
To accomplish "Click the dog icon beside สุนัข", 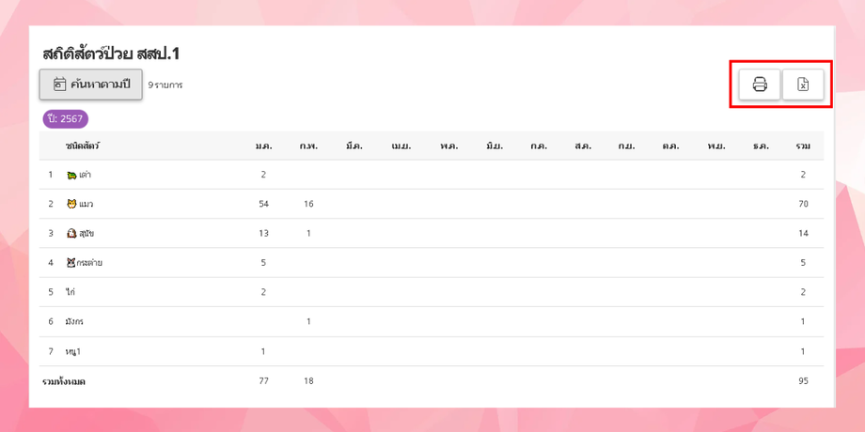I will [71, 233].
